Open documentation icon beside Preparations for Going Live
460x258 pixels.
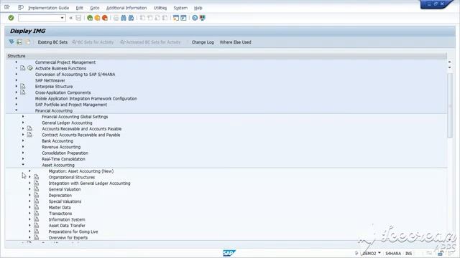(x=37, y=231)
